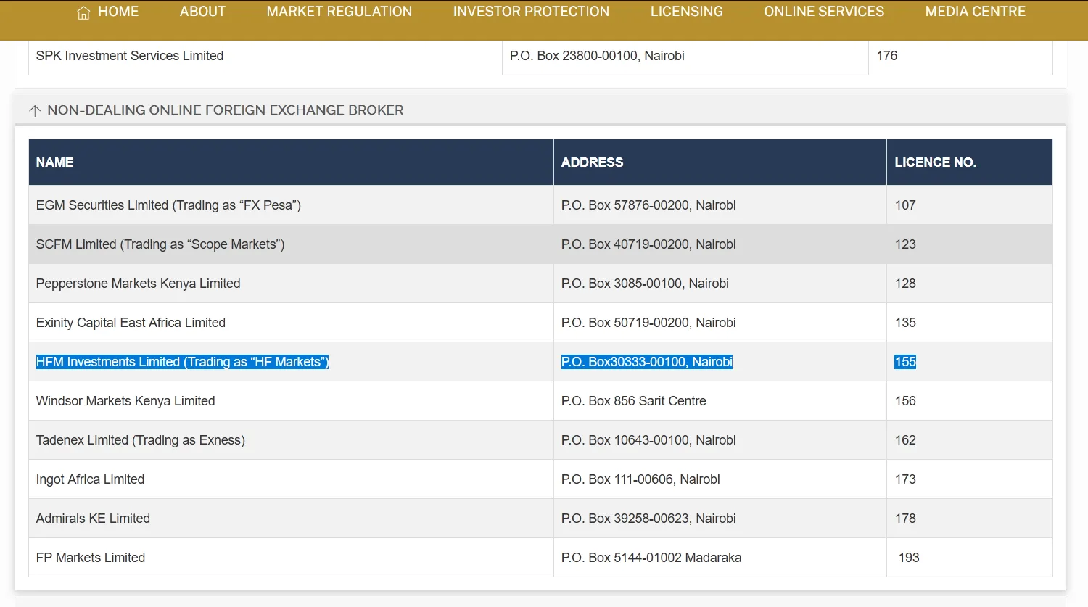Open the LICENSING menu

(x=687, y=12)
